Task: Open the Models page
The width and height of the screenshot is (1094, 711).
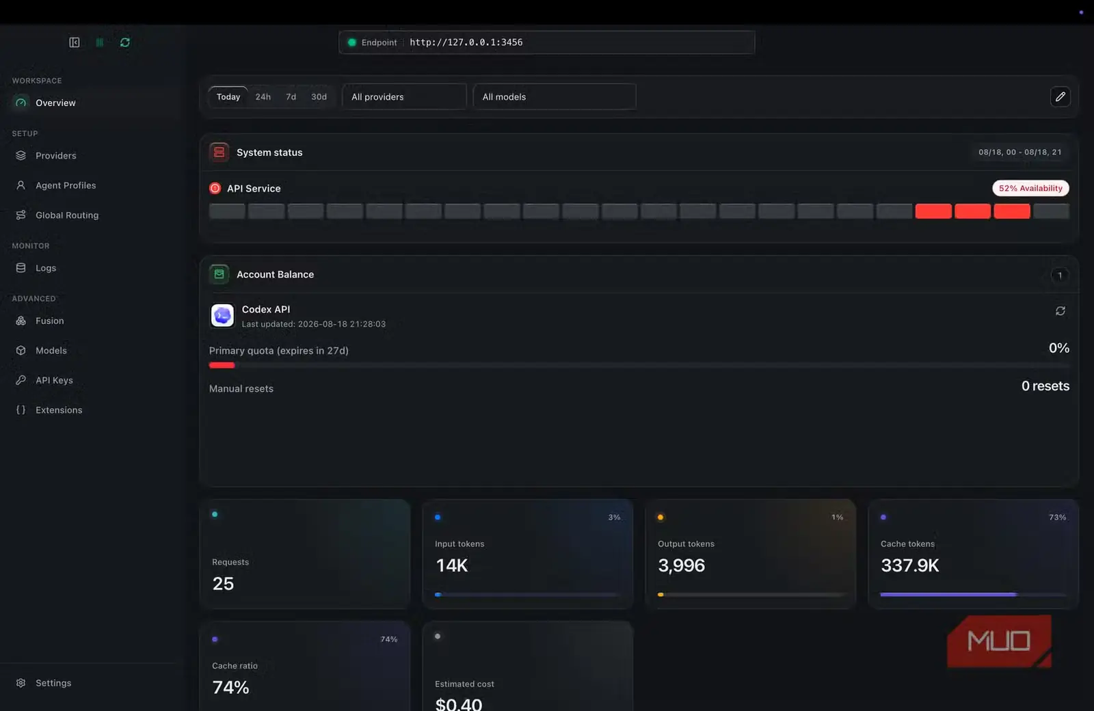Action: point(92,351)
